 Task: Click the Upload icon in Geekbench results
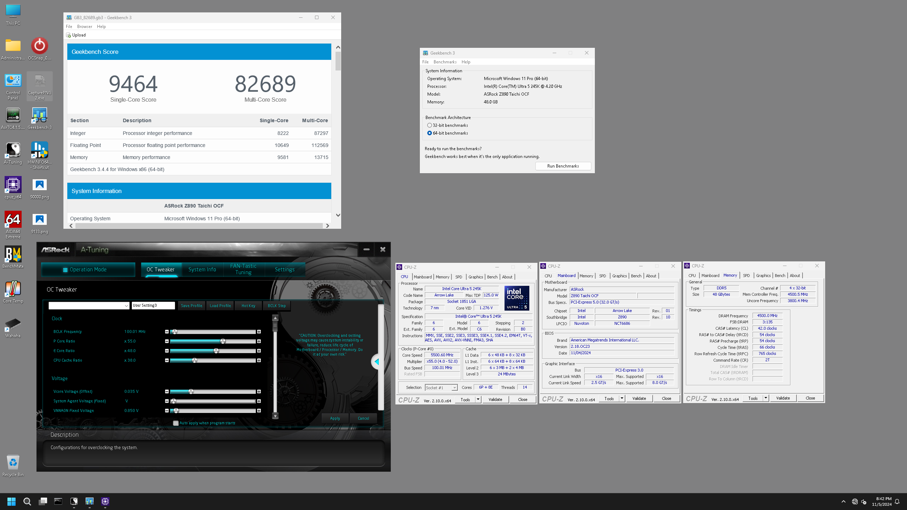68,35
